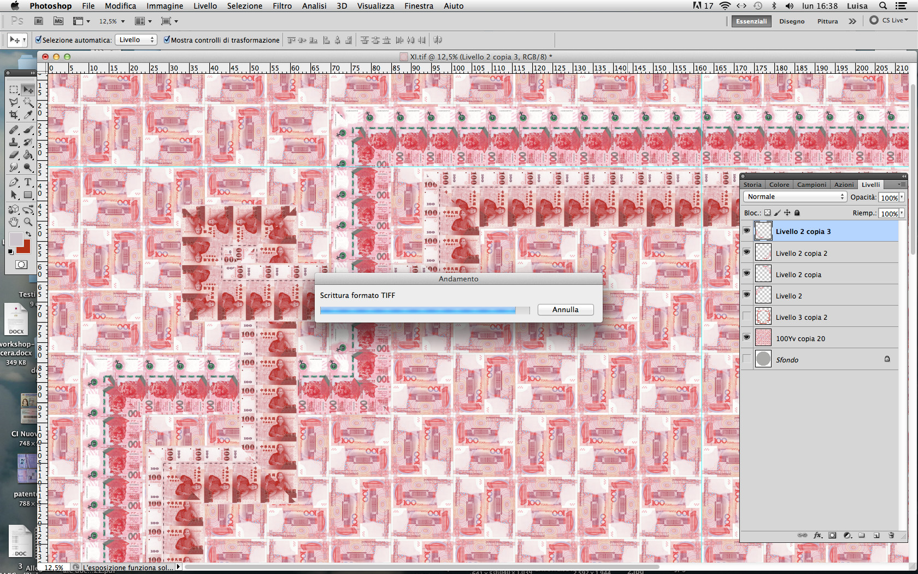Open the Riemp. fill slider arrow
Image resolution: width=918 pixels, height=574 pixels.
click(902, 213)
